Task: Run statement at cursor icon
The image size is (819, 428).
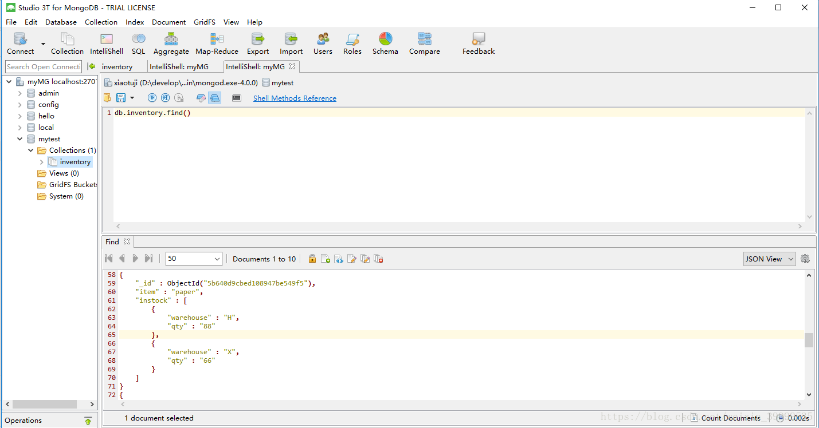Action: [165, 98]
